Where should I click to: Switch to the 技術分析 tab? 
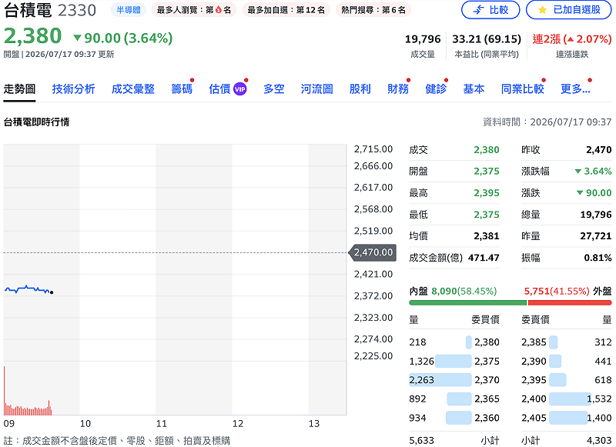[73, 89]
